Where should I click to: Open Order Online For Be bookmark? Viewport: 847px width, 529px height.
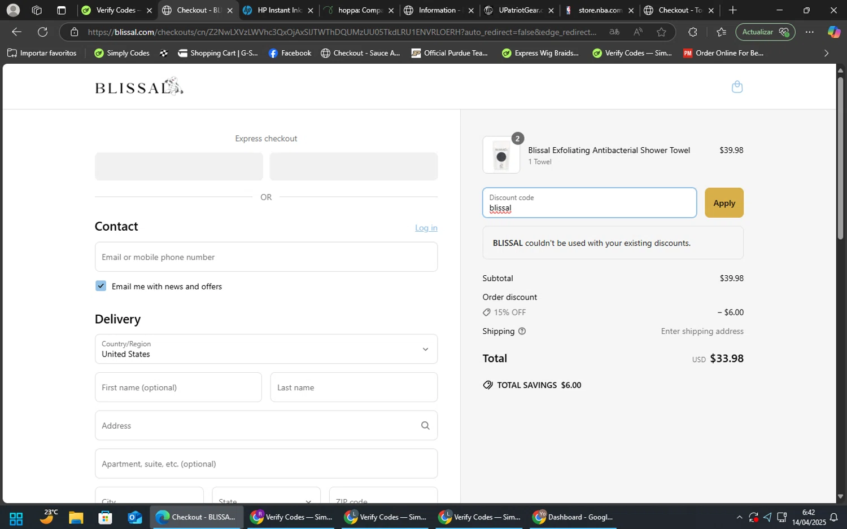point(723,53)
